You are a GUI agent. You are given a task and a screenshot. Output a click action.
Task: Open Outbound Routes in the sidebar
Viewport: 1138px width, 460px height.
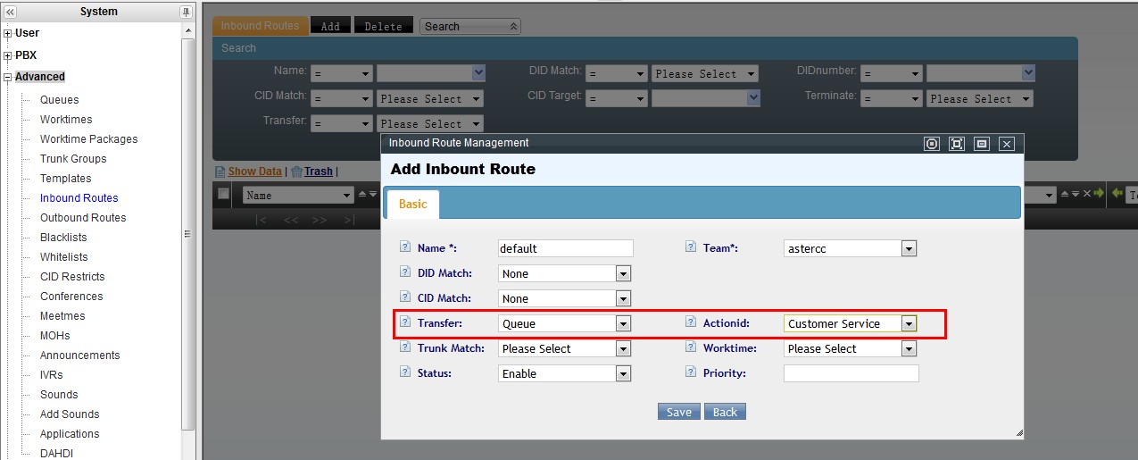[x=83, y=218]
